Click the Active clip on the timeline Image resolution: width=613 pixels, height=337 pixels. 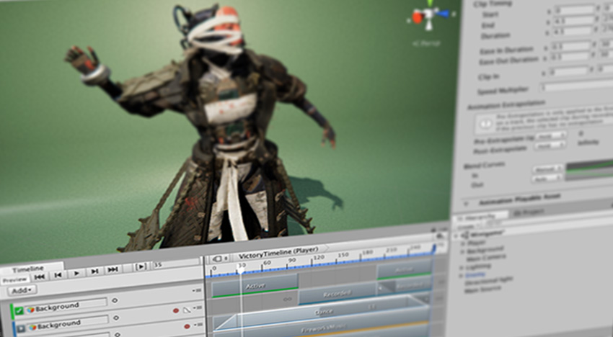[254, 285]
